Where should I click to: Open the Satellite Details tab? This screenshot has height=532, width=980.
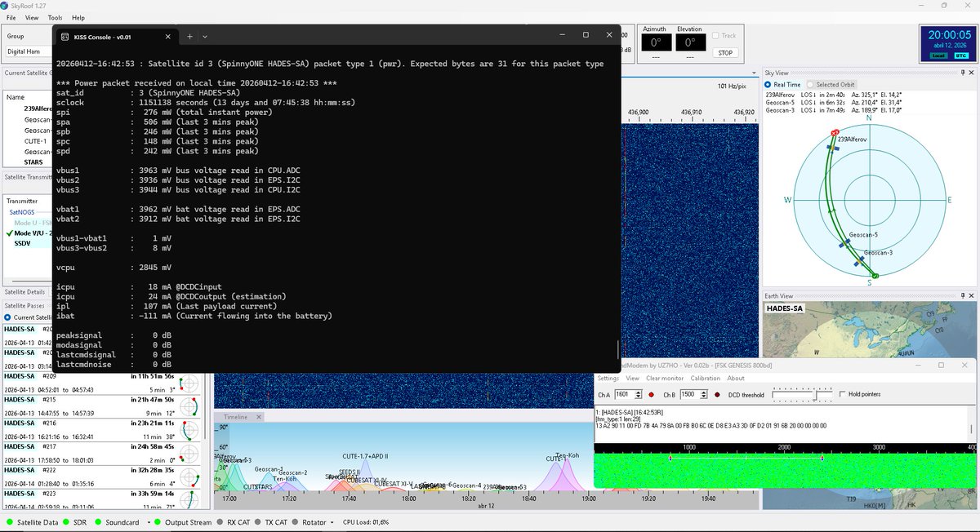coord(24,291)
